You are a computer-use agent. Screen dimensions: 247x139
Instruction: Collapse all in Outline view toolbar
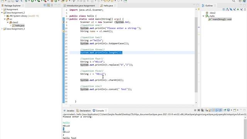[224, 9]
